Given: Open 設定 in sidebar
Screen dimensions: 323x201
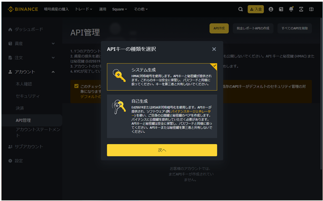Looking at the screenshot, I should [19, 161].
